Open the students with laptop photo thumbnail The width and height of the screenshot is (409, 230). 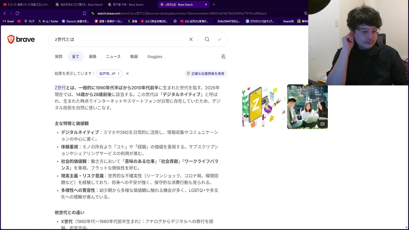[x=307, y=107]
